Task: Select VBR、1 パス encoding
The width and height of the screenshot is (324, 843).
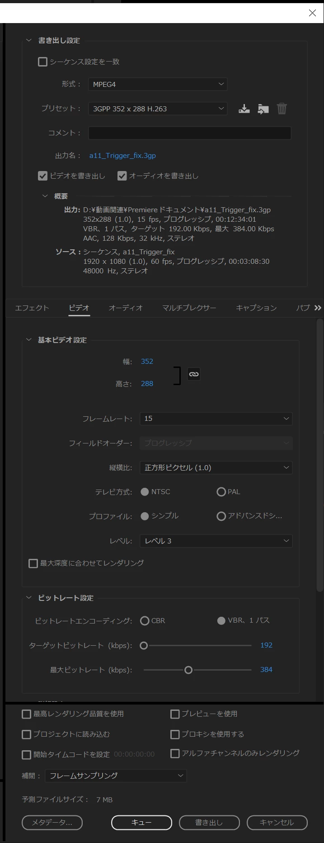Action: click(x=221, y=621)
